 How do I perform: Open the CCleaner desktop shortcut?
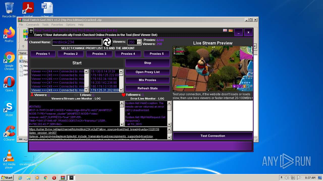pos(9,133)
